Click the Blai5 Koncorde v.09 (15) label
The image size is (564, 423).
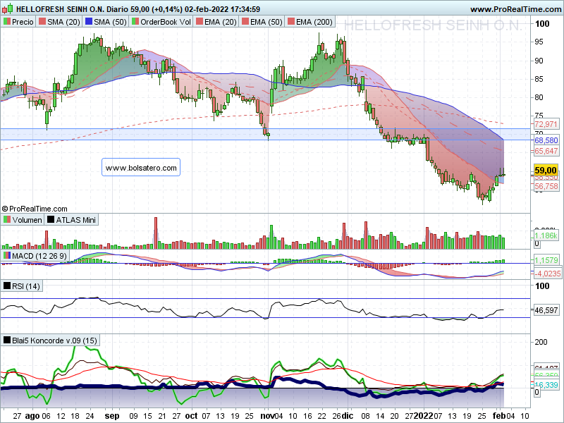click(x=54, y=341)
